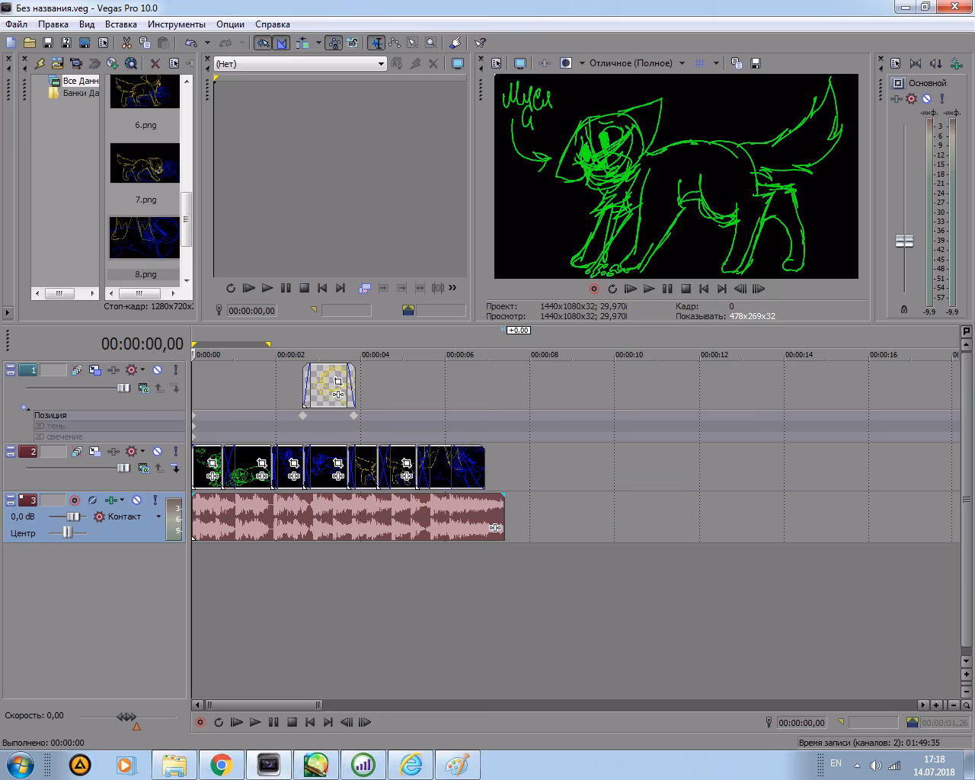Invert phase on audio track 3
The height and width of the screenshot is (780, 975).
[92, 500]
